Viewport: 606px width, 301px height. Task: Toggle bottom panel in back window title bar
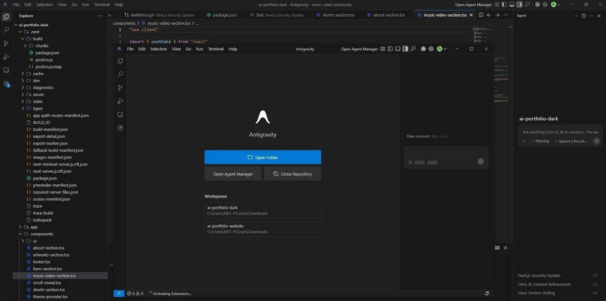point(512,5)
